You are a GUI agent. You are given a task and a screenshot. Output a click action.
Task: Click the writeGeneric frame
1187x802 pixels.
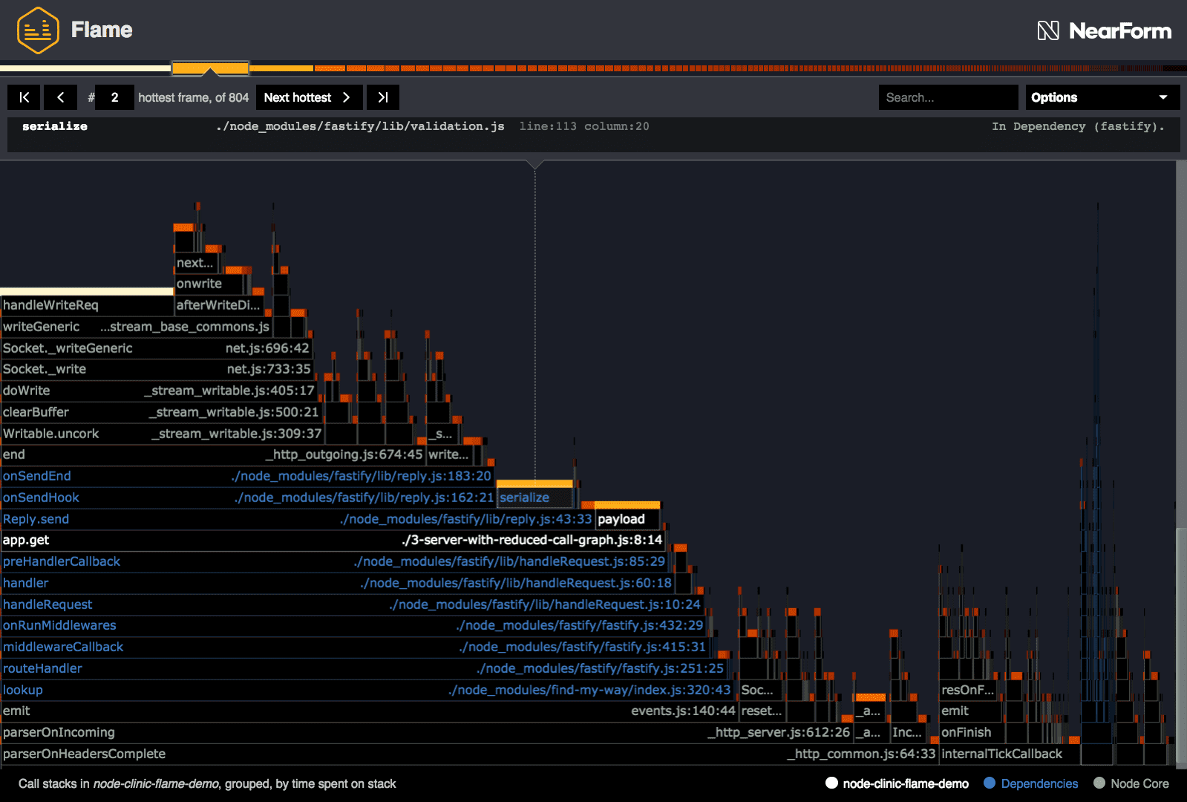click(x=136, y=327)
